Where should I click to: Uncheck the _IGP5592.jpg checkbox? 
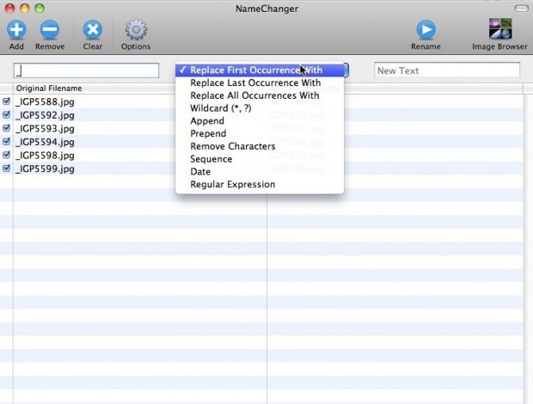pyautogui.click(x=6, y=115)
